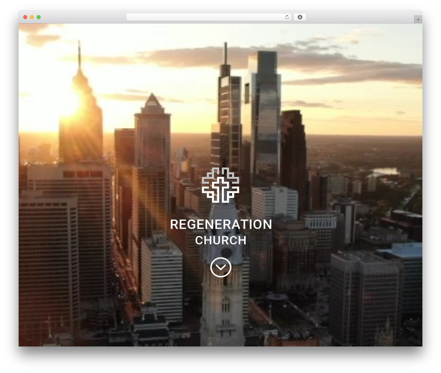Screen dimensions: 441x373
Task: Click the CHURCH subtitle text
Action: coord(221,240)
